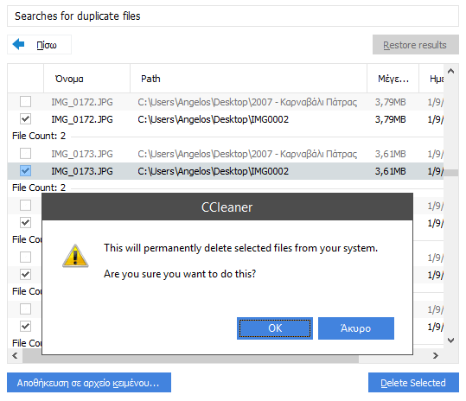Image resolution: width=466 pixels, height=401 pixels.
Task: Select the 3,79MB size of unchecked IMG_0172.JPG
Action: coord(390,102)
